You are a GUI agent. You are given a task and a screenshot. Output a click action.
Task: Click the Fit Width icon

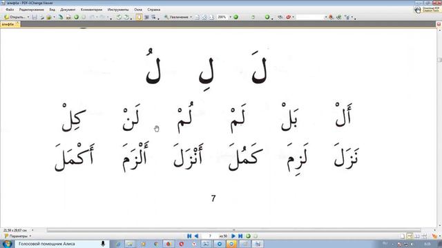coord(211,17)
